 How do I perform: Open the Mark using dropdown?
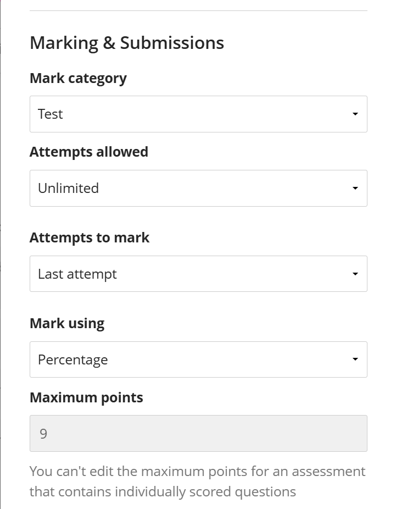coord(198,359)
